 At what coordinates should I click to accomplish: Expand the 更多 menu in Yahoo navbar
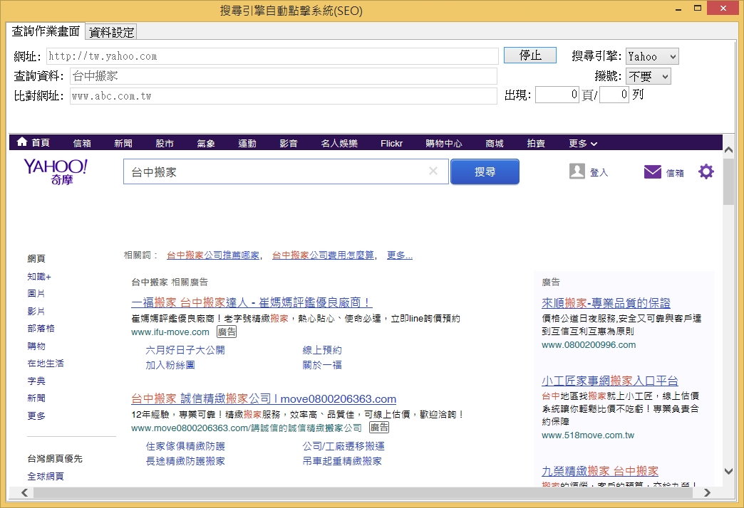click(x=583, y=143)
